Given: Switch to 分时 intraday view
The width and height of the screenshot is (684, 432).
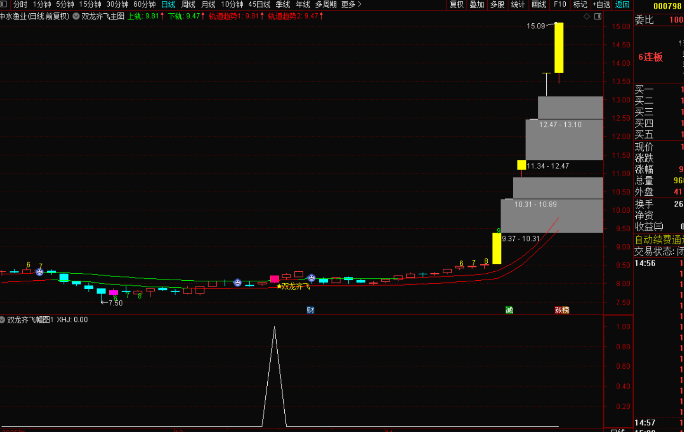Looking at the screenshot, I should click(20, 4).
